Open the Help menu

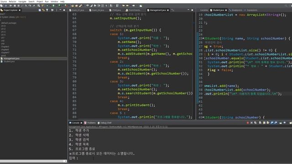coord(63,1)
